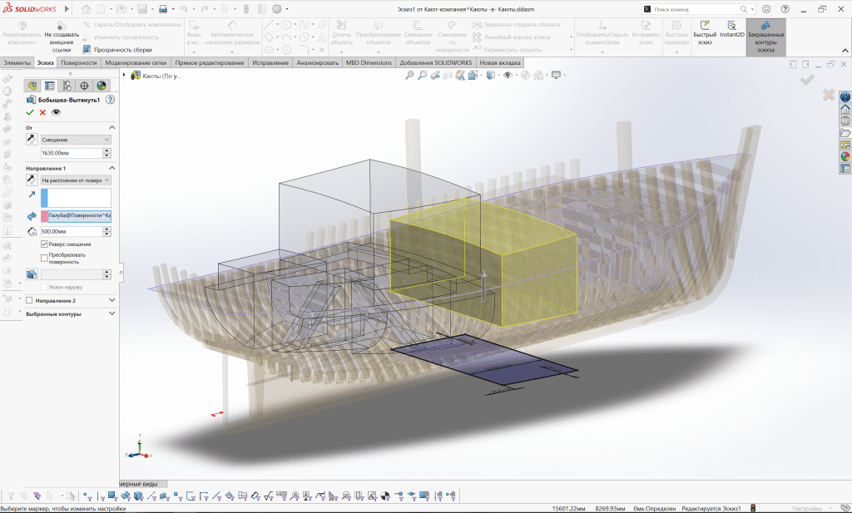This screenshot has height=513, width=852.
Task: Open the DisplayManager color sphere tab
Action: pos(102,86)
